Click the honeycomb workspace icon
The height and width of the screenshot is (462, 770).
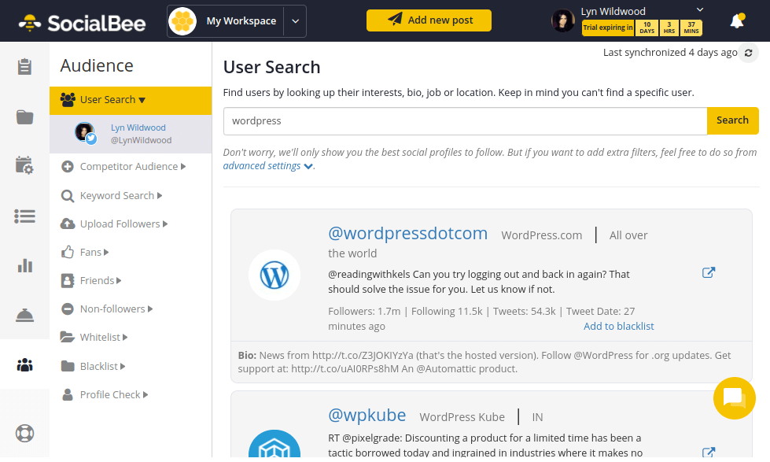point(182,21)
